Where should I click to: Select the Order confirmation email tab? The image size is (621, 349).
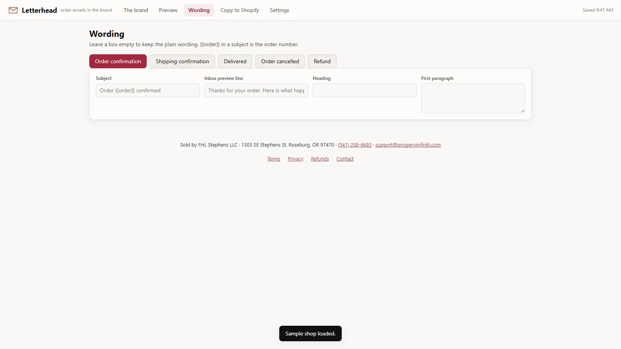[x=118, y=61]
